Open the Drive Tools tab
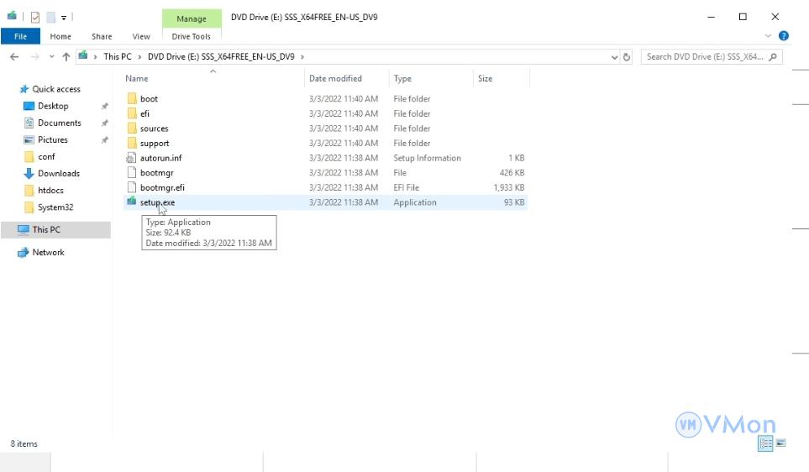This screenshot has width=809, height=472. (191, 36)
